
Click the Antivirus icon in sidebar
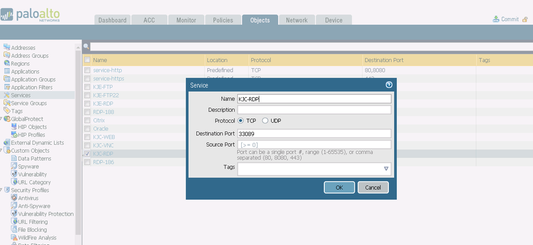click(x=14, y=198)
